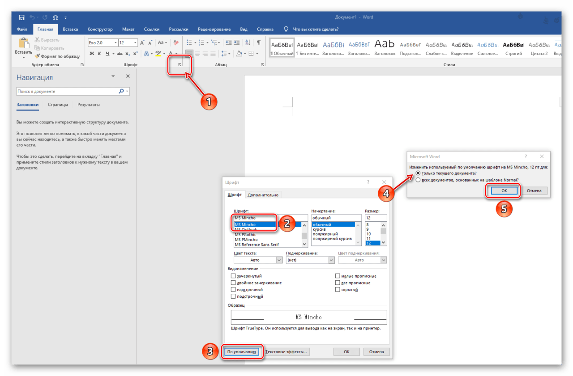Open the Font group dialog launcher

point(180,65)
